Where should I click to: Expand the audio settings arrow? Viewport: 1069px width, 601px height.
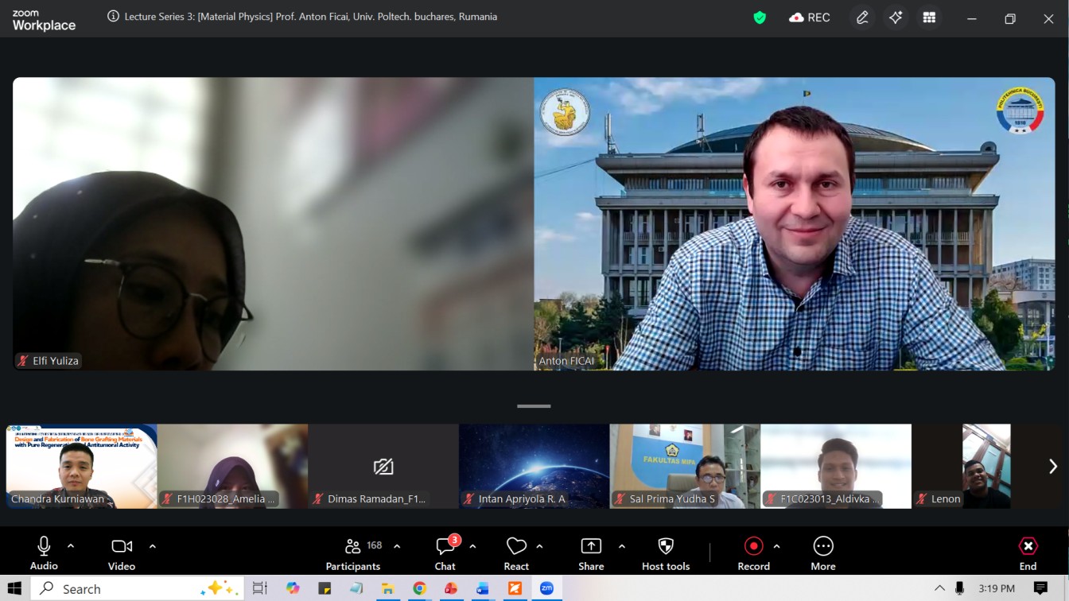pyautogui.click(x=71, y=546)
